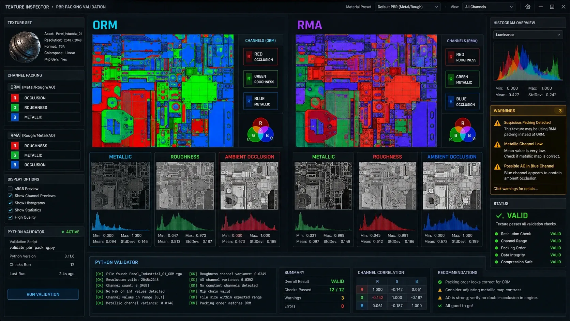Viewport: 570px width, 321px height.
Task: Enable the sRGB Preview checkbox
Action: [10, 189]
